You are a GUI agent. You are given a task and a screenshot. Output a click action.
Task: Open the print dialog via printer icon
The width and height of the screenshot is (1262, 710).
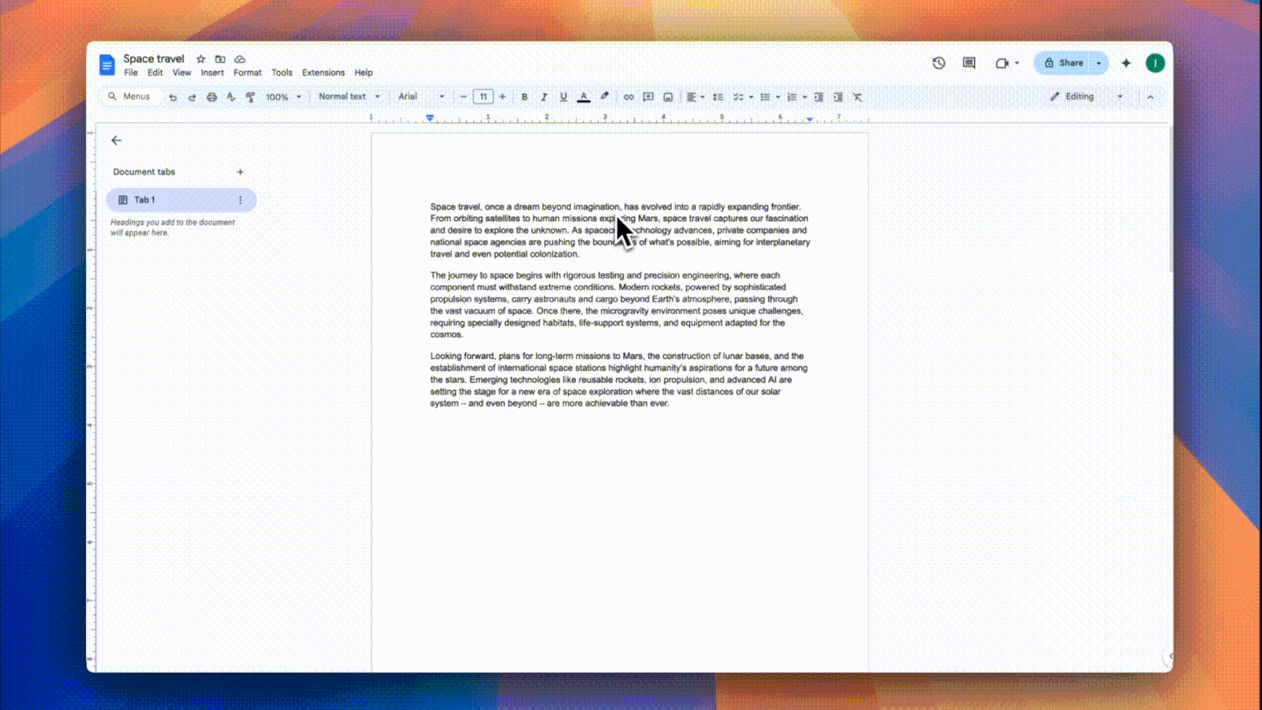coord(211,96)
